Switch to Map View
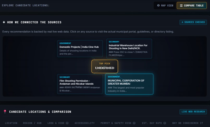The image size is (210, 127). pyautogui.click(x=165, y=5)
